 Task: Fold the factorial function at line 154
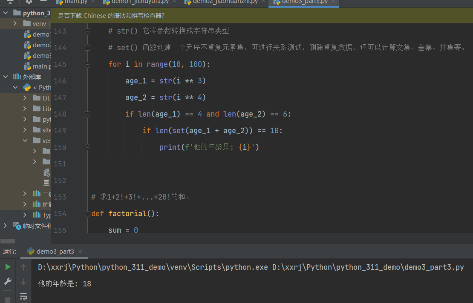(87, 214)
